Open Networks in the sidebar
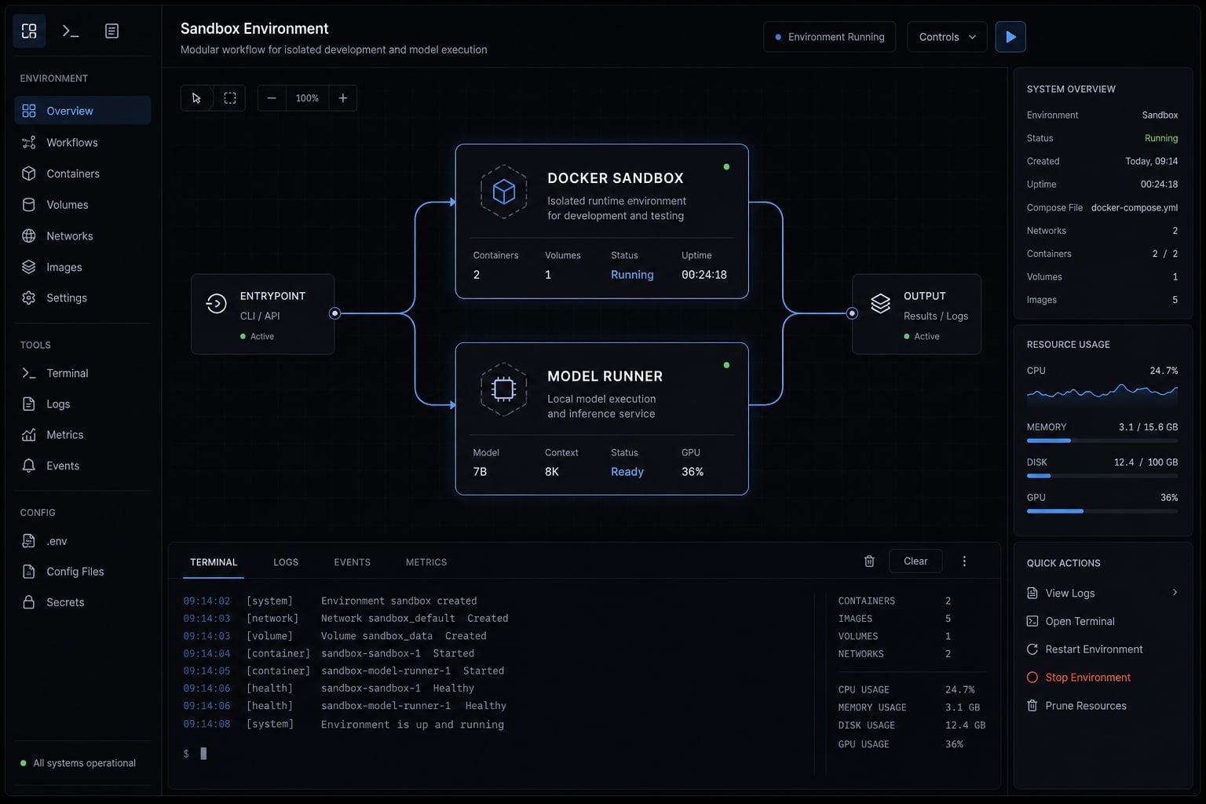 point(82,236)
